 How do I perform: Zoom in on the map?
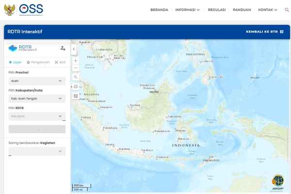click(x=76, y=61)
